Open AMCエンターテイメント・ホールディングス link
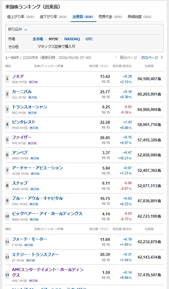This screenshot has height=289, width=169. 48,272
